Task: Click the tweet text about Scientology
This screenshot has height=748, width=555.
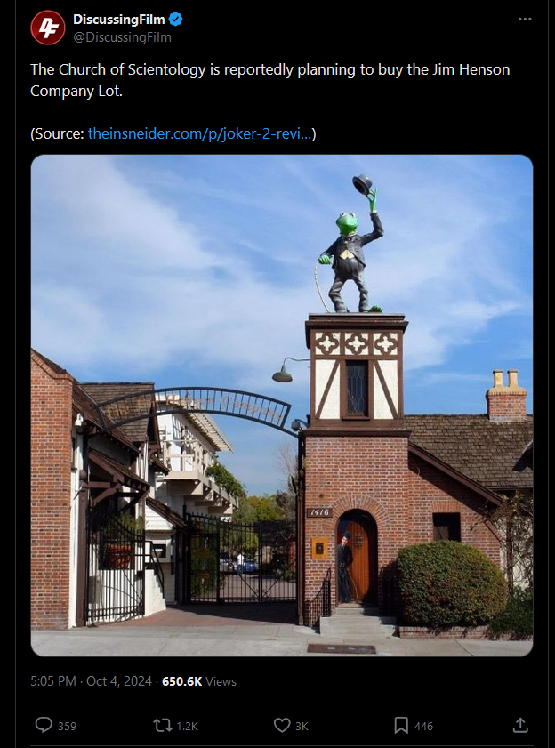Action: coord(270,80)
